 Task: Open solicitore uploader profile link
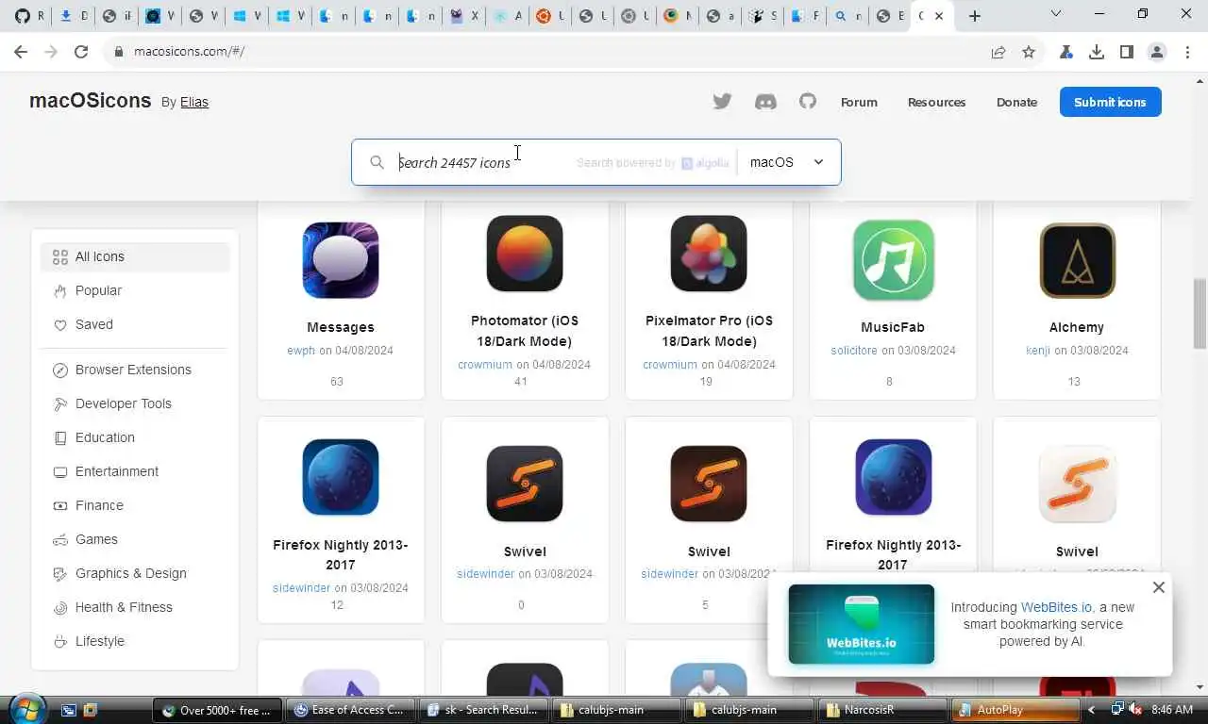854,351
